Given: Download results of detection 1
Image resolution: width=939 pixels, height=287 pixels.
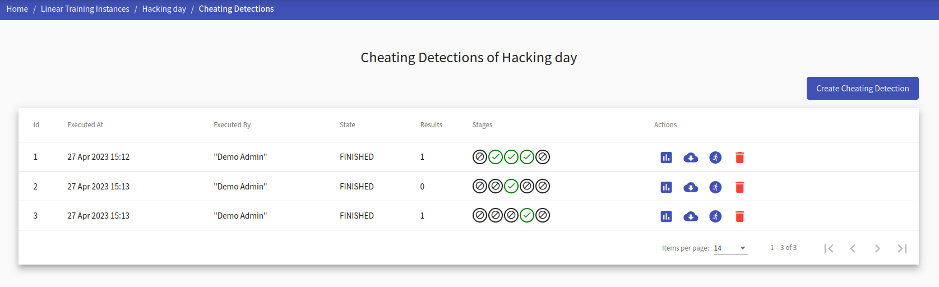Looking at the screenshot, I should pos(691,158).
